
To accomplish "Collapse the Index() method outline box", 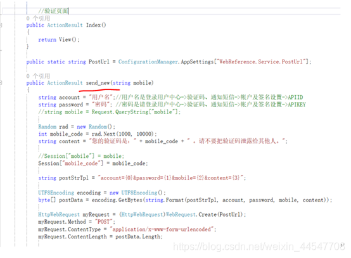I will click(1, 25).
